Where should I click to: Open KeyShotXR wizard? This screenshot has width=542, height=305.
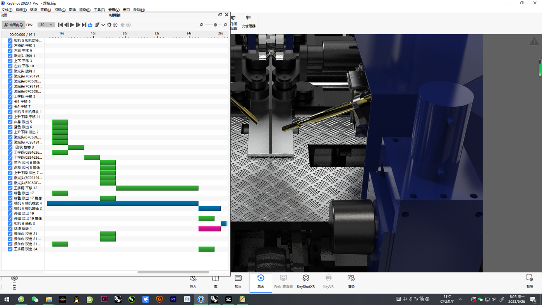306,283
